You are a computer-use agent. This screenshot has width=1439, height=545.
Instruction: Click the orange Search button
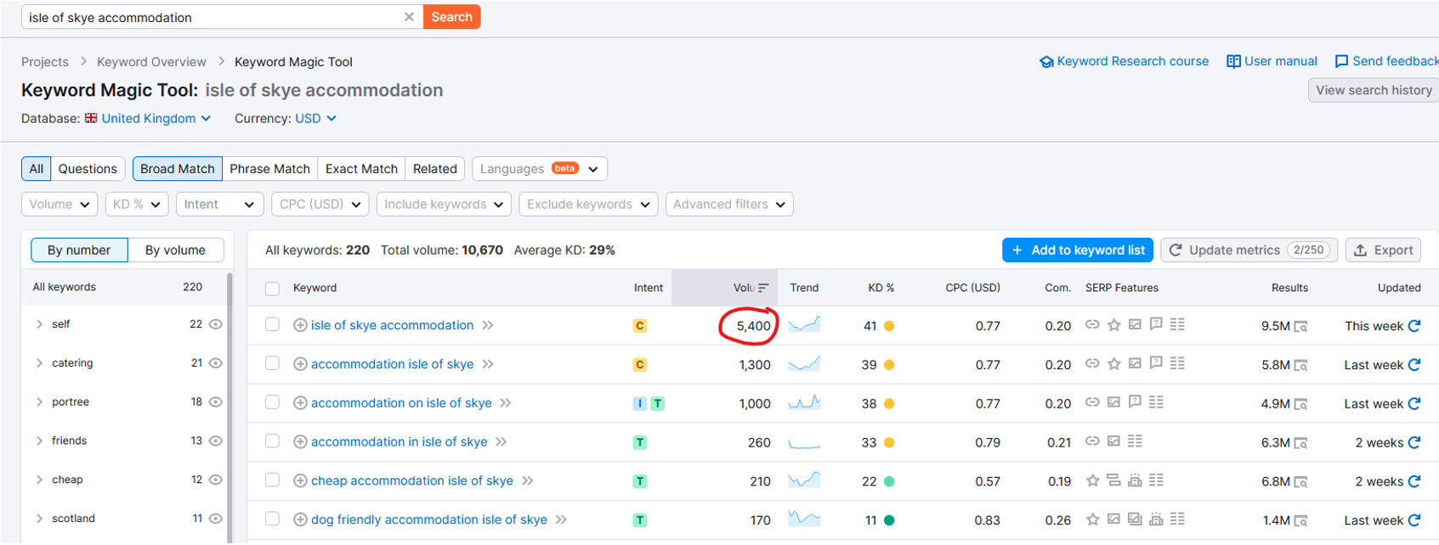coord(452,17)
